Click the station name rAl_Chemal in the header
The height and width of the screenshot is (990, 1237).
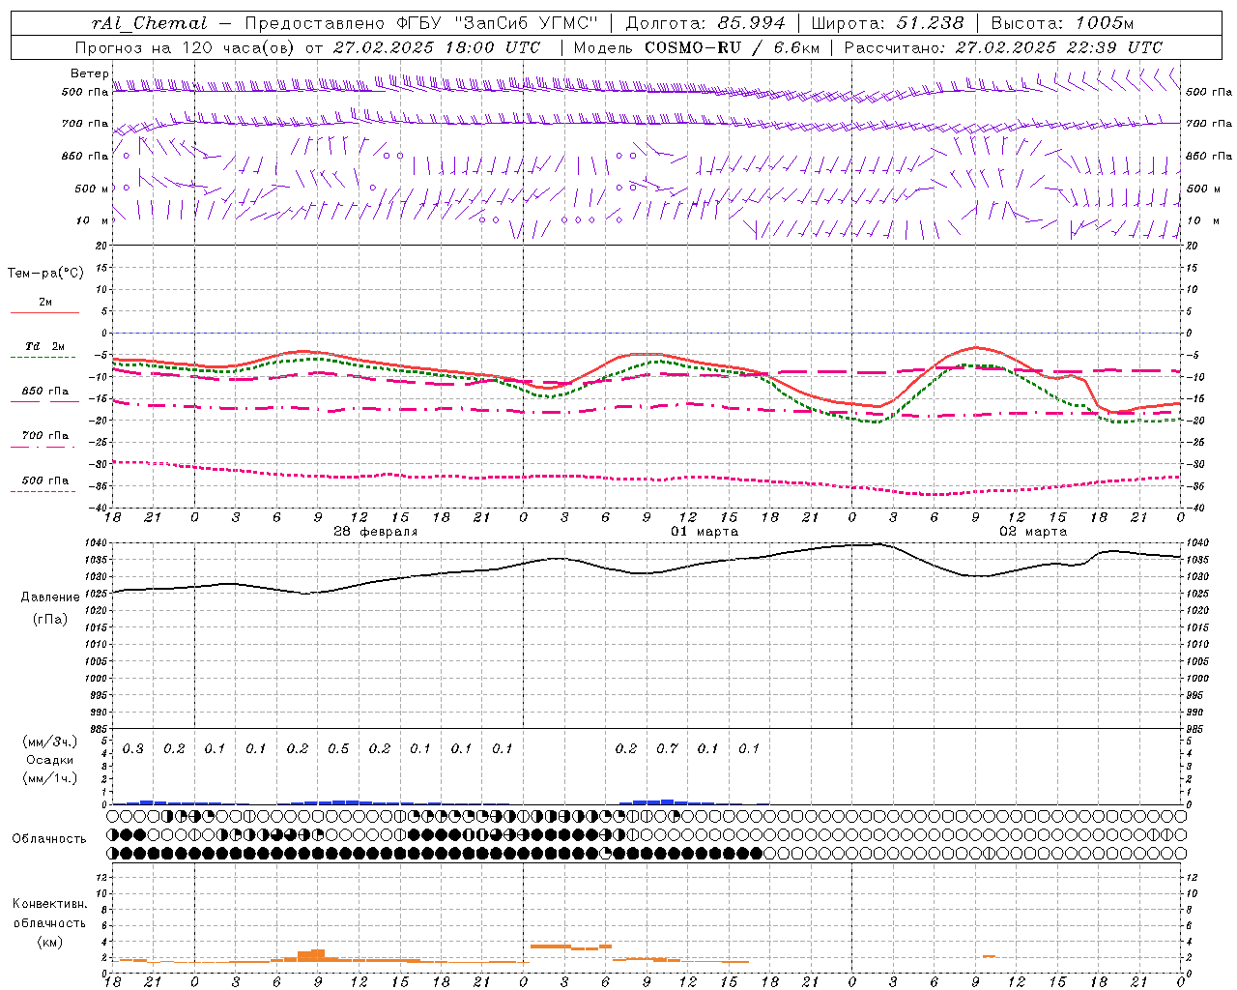150,23
